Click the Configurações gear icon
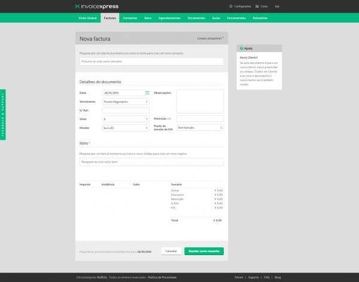This screenshot has height=282, width=359. click(x=231, y=6)
